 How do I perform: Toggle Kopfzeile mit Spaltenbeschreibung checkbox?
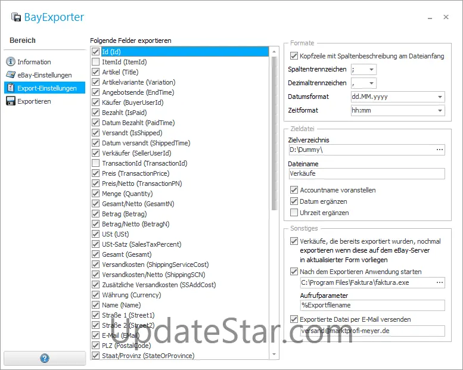pos(294,56)
